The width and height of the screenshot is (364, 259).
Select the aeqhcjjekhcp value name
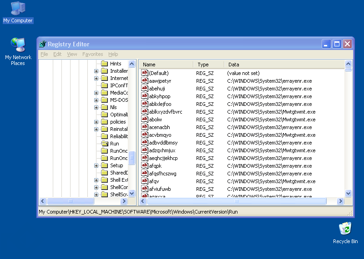pos(163,158)
